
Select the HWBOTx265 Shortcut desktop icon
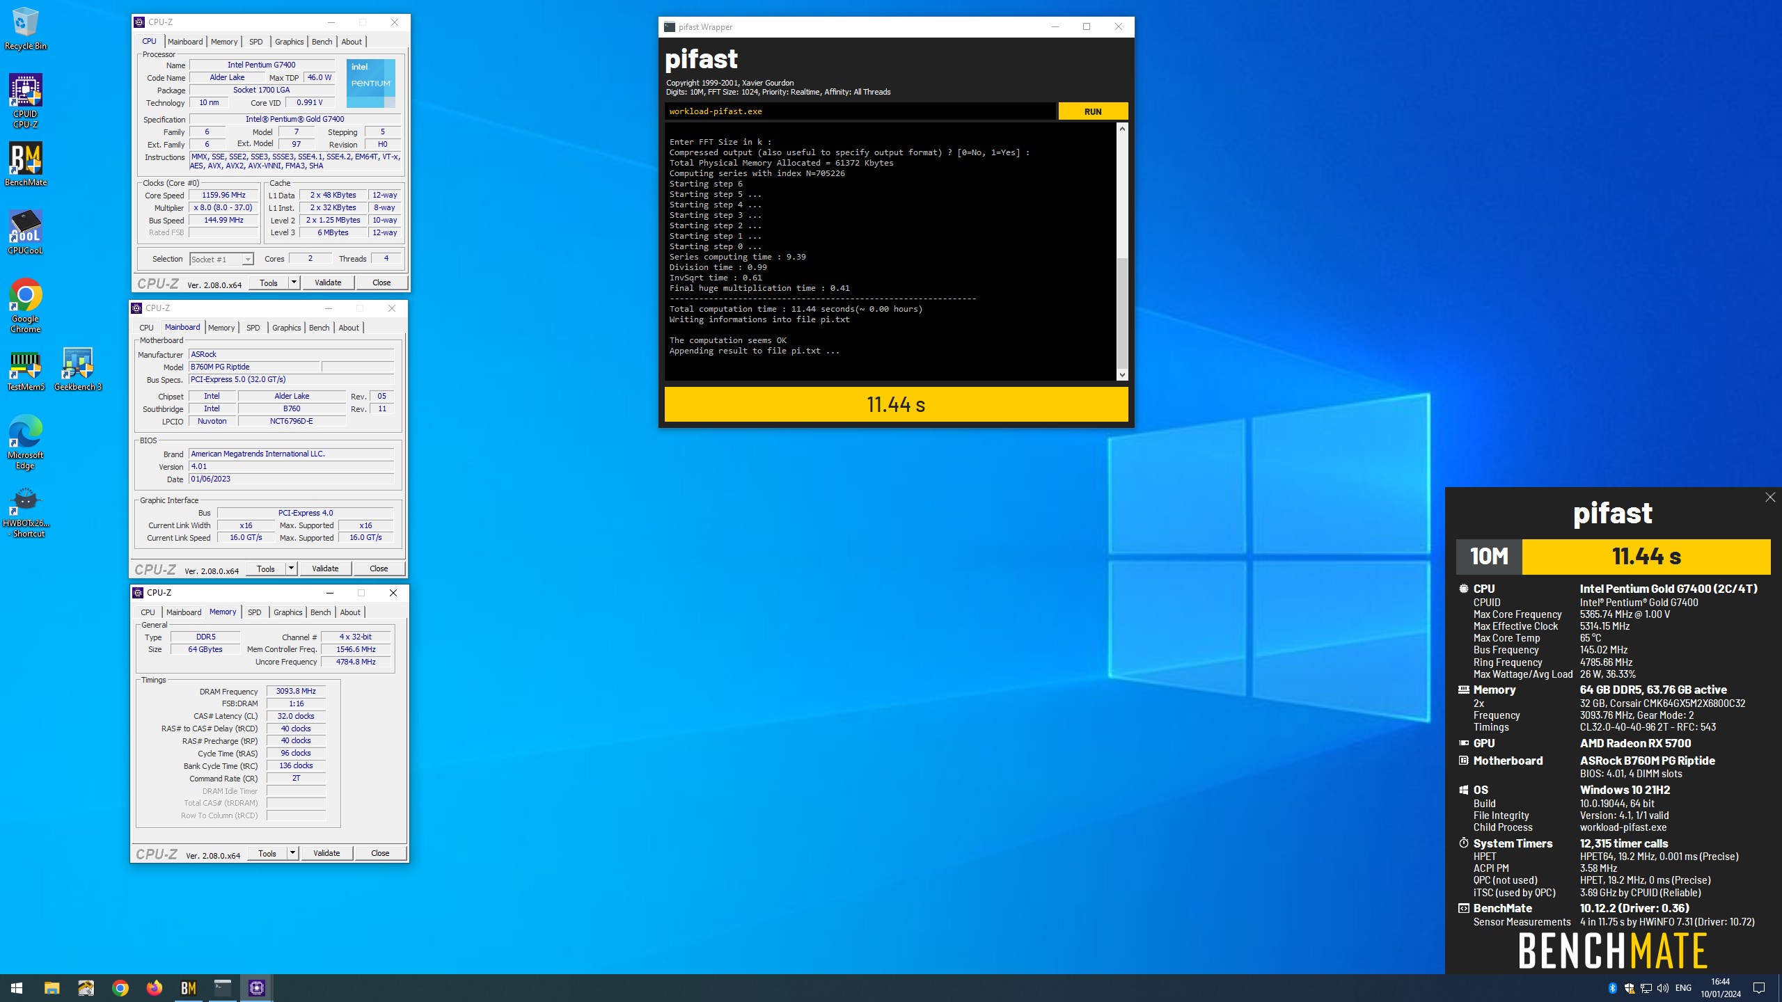coord(25,512)
